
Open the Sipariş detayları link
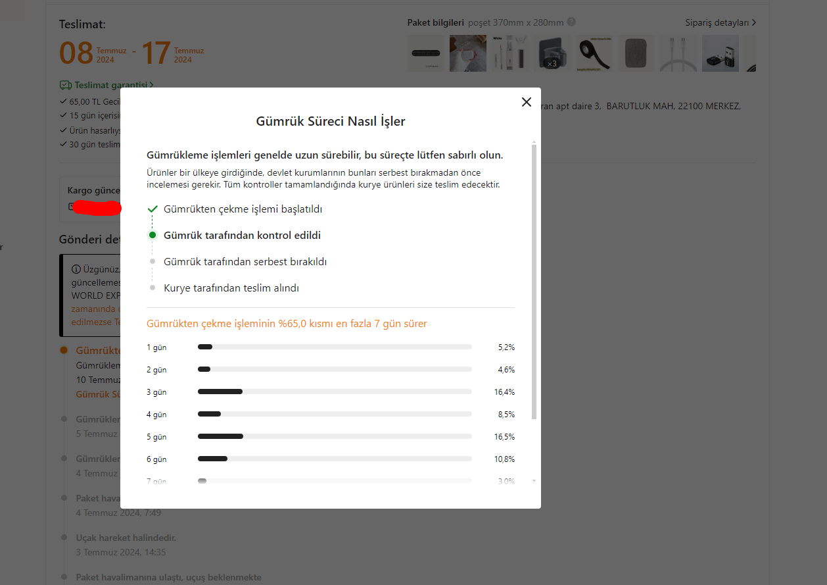tap(721, 22)
